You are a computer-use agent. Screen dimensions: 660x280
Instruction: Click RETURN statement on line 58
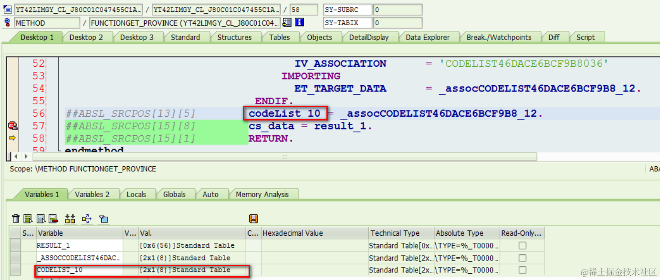[x=271, y=138]
